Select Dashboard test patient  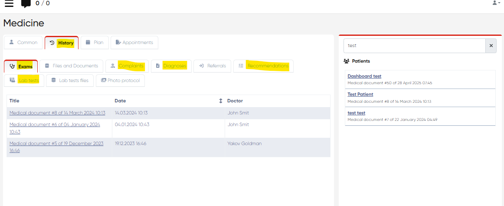coord(364,76)
